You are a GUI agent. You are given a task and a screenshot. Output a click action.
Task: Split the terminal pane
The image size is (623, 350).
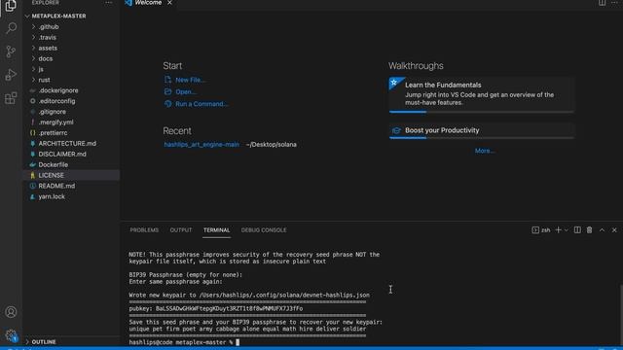pyautogui.click(x=577, y=230)
